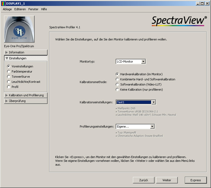The width and height of the screenshot is (211, 188).
Task: Click the Weiter button
Action: (167, 180)
